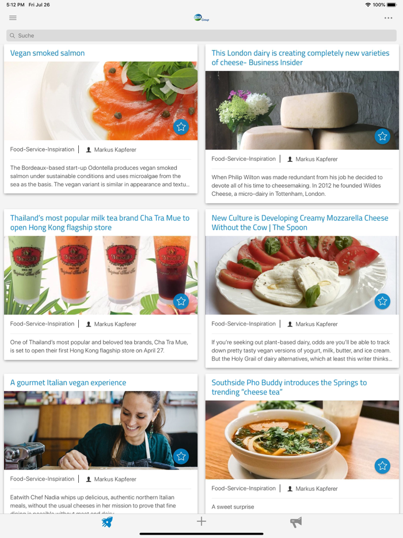
Task: Open the Vegan smoked salmon headline
Action: [47, 53]
